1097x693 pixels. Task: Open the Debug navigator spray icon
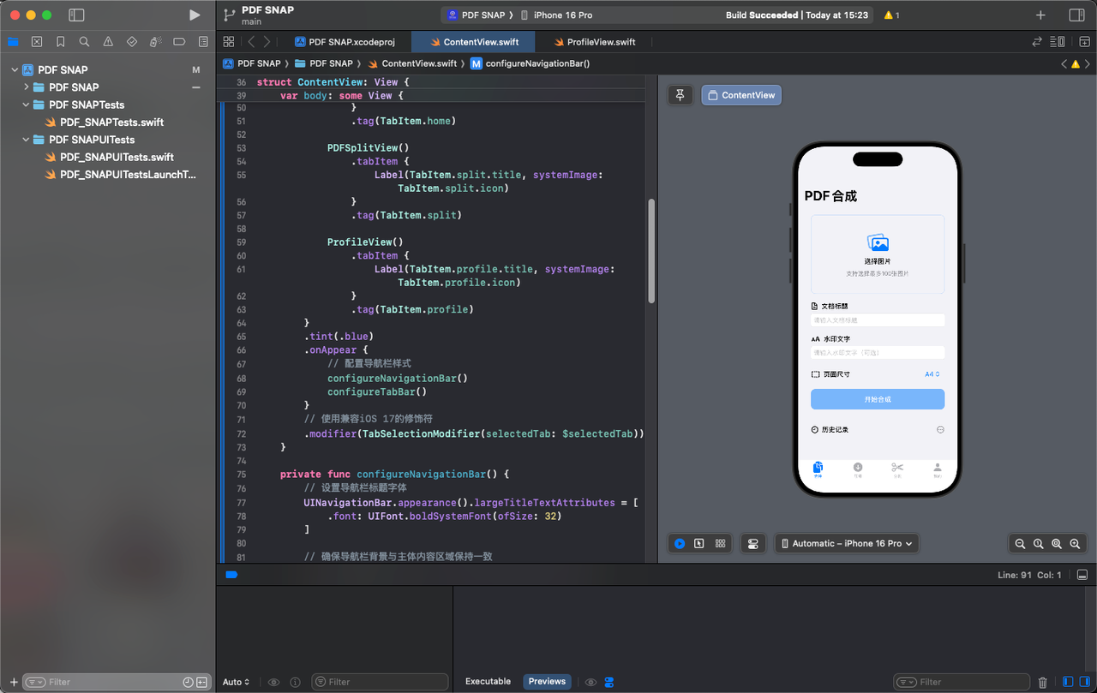(155, 41)
